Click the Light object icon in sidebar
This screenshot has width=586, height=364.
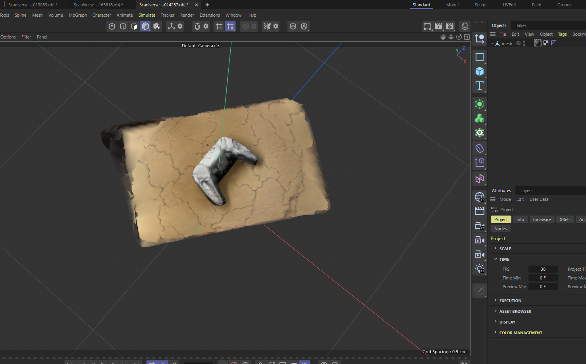479,269
